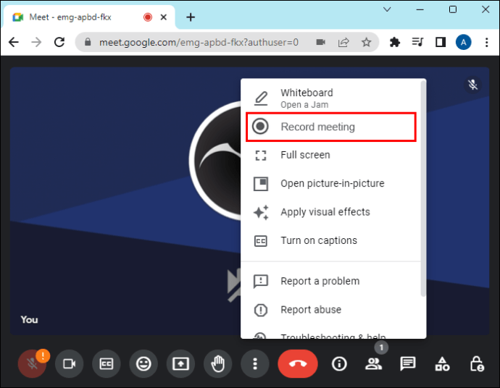This screenshot has height=388, width=500.
Task: Click the Report abuse exclamation icon
Action: click(x=261, y=310)
